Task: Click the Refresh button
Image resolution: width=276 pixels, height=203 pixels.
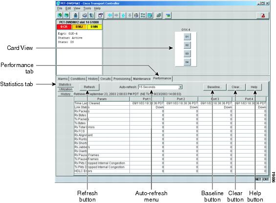Action: (89, 87)
